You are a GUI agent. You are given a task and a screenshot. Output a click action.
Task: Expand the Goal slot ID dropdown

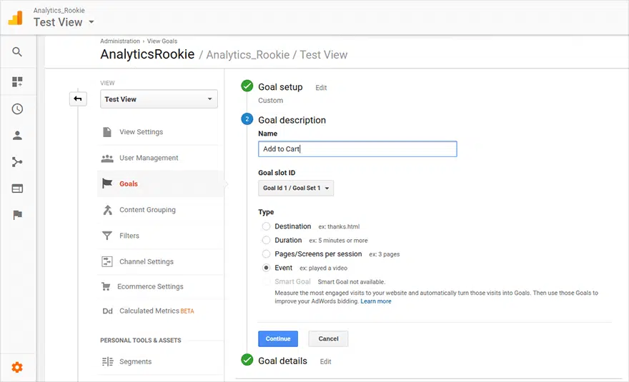296,189
